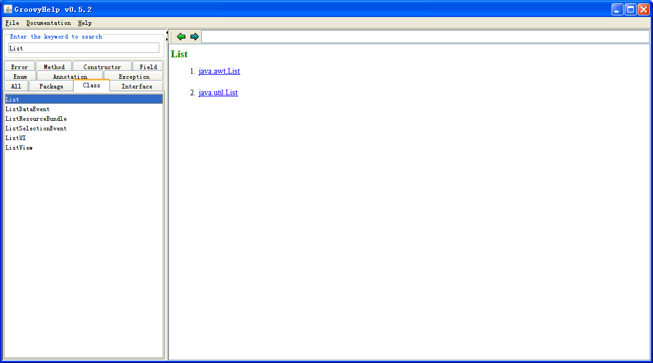
Task: Click the GroovyHelp Java icon in title bar
Action: pyautogui.click(x=8, y=9)
